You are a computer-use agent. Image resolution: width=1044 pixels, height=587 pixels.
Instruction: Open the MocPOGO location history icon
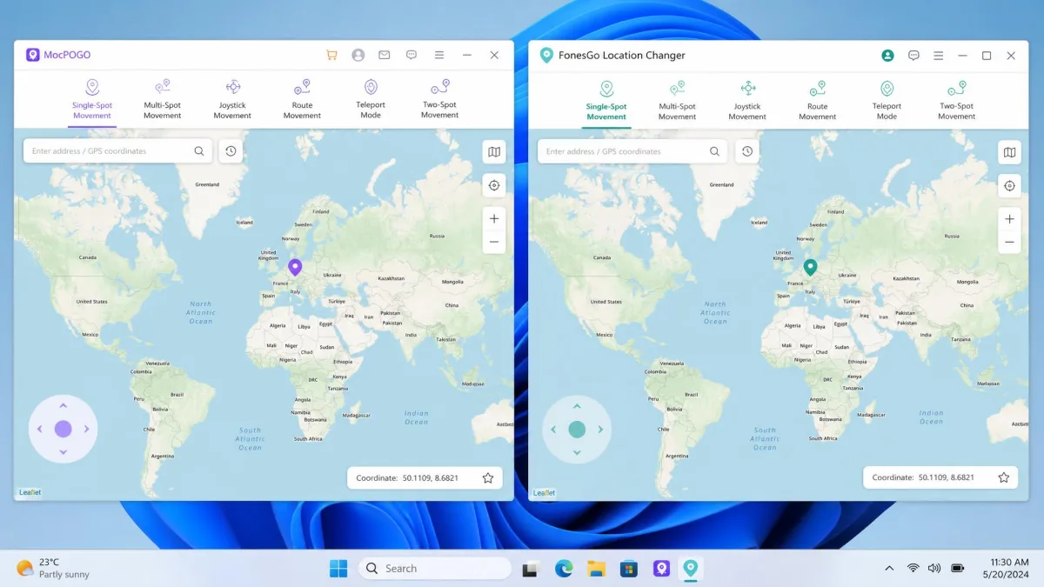click(x=231, y=151)
